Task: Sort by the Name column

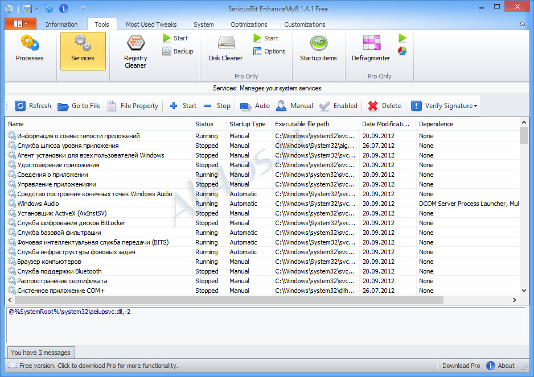Action: click(98, 124)
